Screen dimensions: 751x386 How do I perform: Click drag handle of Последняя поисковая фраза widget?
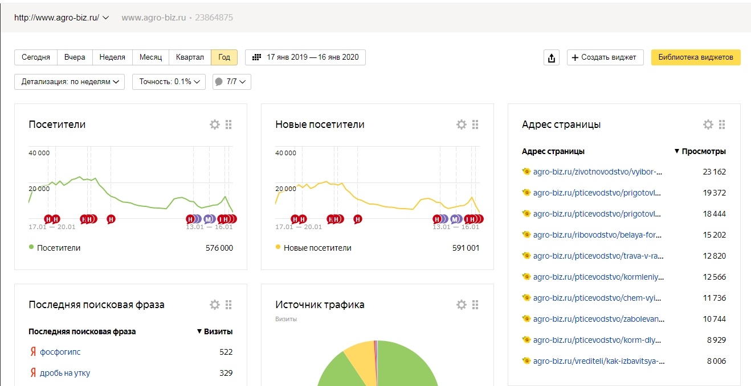pos(228,305)
